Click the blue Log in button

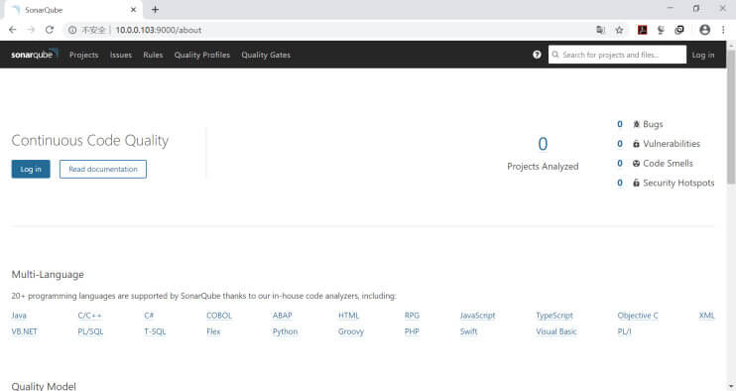[31, 169]
